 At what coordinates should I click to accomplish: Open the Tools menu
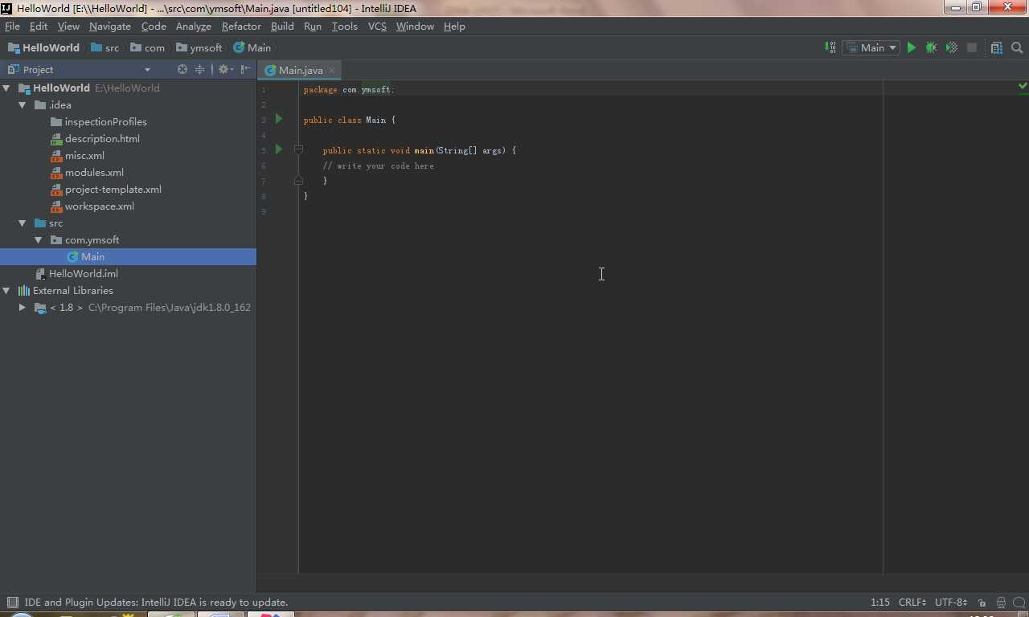pyautogui.click(x=345, y=26)
